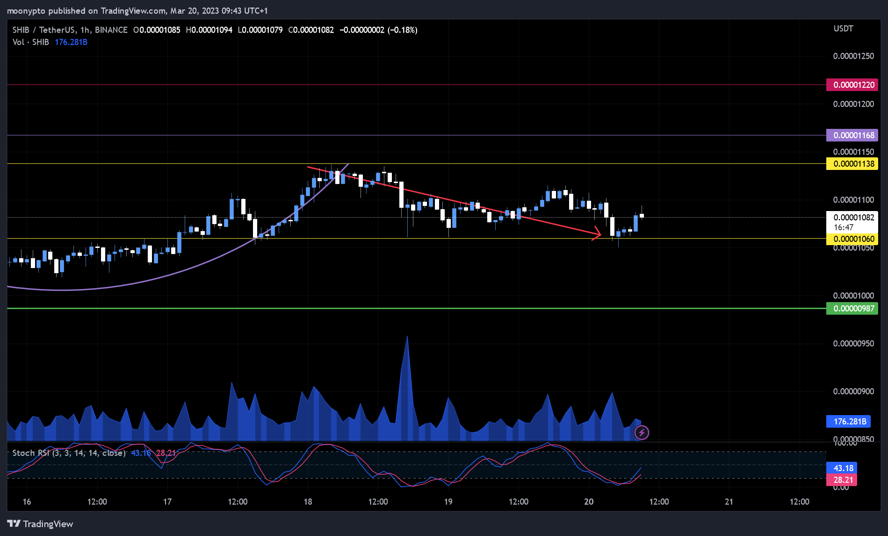This screenshot has height=536, width=888.
Task: Click the USDT currency label
Action: pos(843,28)
